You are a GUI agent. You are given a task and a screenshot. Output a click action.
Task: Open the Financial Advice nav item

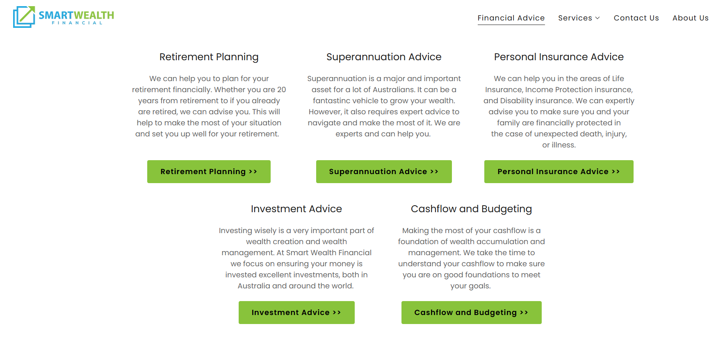[x=511, y=18]
